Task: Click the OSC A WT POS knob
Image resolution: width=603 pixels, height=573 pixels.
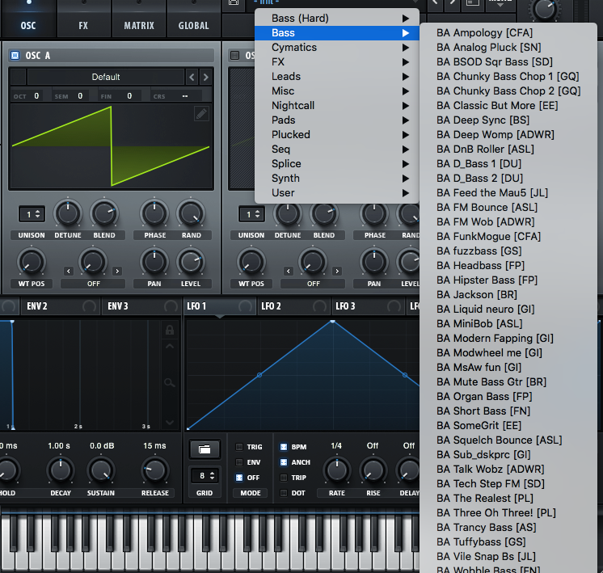Action: [x=32, y=262]
